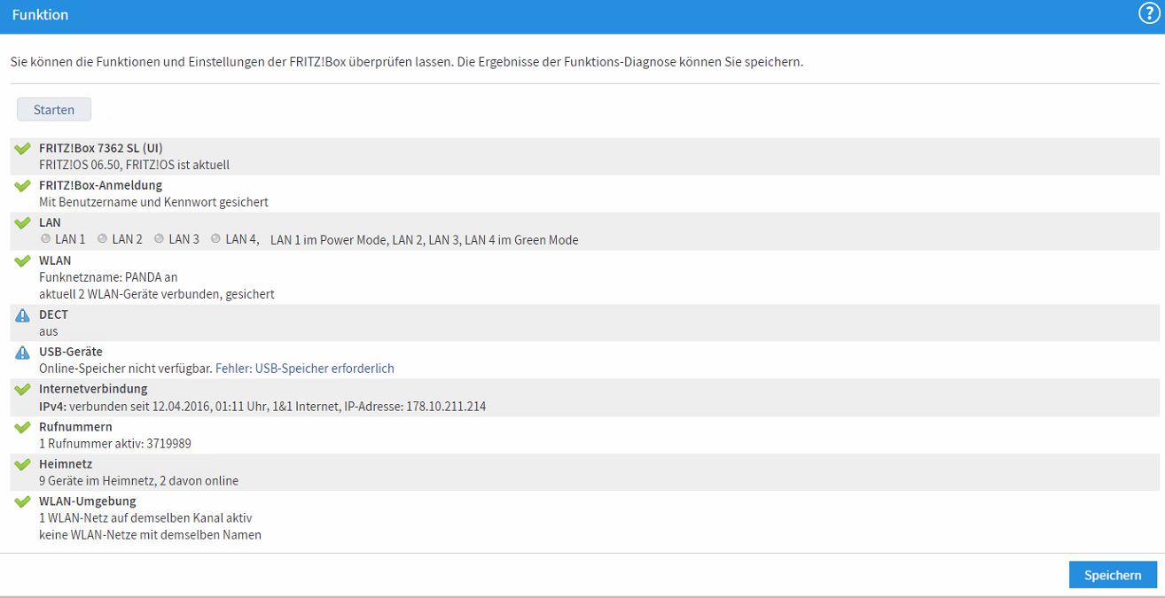Click the 'WLAN-Umgebung' heading
Image resolution: width=1165 pixels, height=598 pixels.
(88, 501)
